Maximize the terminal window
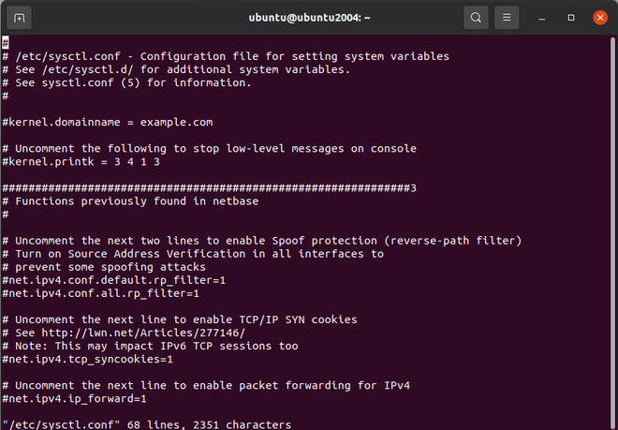Viewport: 618px width, 430px height. click(x=571, y=18)
